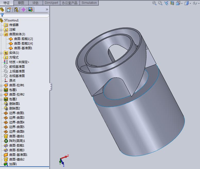Image resolution: width=200 pixels, height=169 pixels.
Task: Open the DisplayManager color ball tab icon
Action: [x=31, y=10]
